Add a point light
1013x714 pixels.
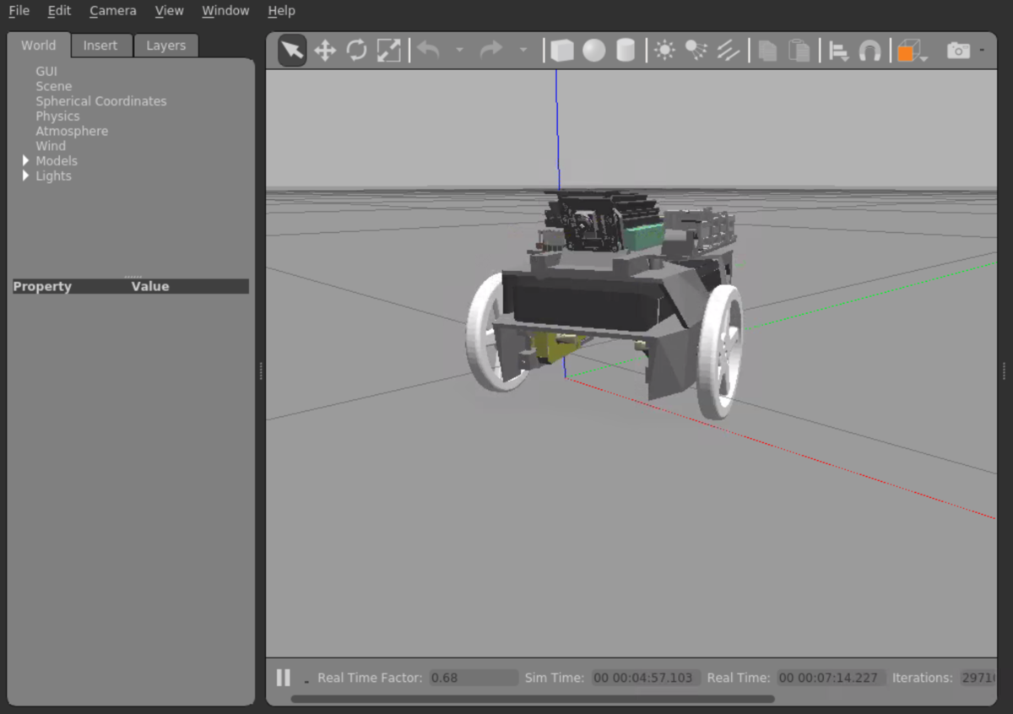[665, 51]
